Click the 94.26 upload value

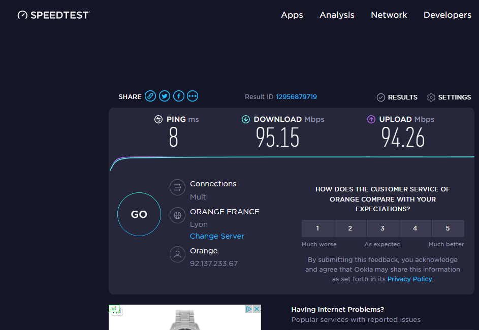(403, 138)
